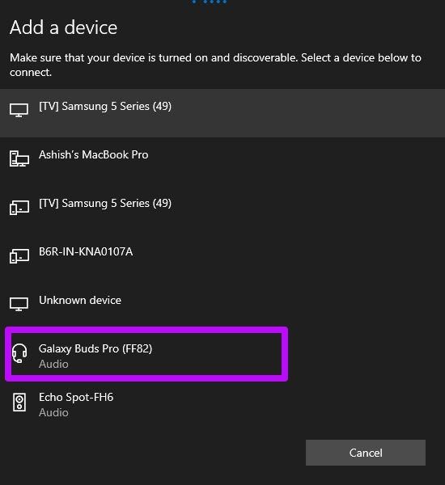Viewport: 445px width, 485px height.
Task: Click the blue searching progress dots
Action: pyautogui.click(x=210, y=2)
